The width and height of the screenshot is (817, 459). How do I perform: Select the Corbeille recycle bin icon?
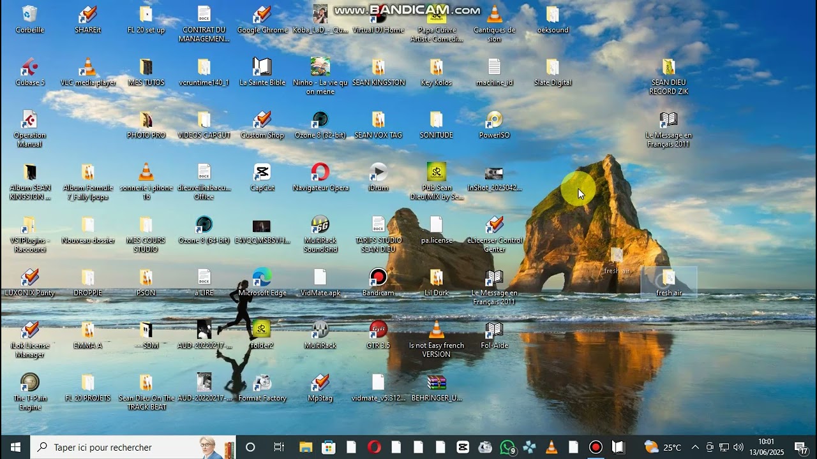pyautogui.click(x=29, y=20)
